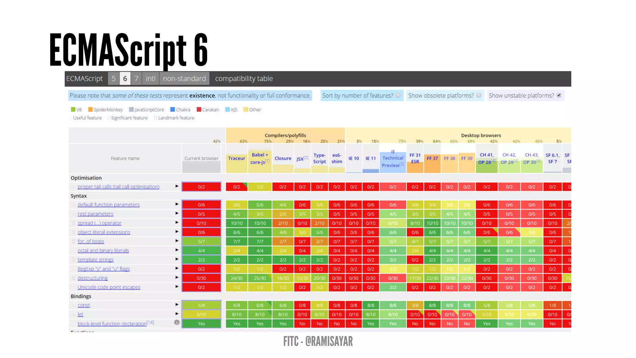The height and width of the screenshot is (358, 636).
Task: Switch to the ECMAScript 7 tab
Action: pyautogui.click(x=136, y=79)
